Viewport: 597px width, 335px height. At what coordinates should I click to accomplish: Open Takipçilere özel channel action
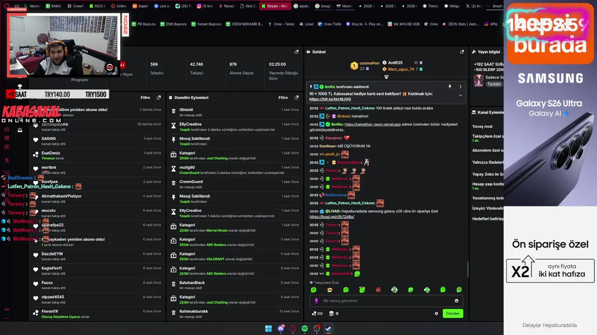[487, 138]
